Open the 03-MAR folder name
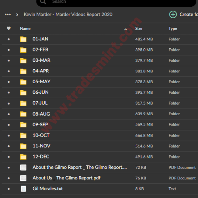 point(42,60)
